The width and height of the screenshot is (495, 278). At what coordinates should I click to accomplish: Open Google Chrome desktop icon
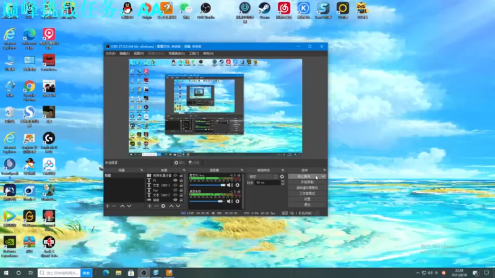(29, 91)
